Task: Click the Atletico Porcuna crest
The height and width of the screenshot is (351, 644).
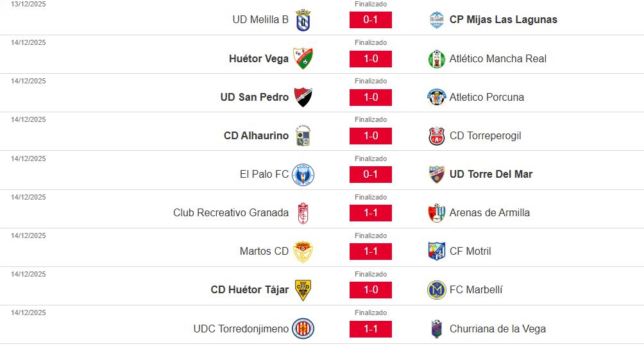Action: [x=437, y=97]
